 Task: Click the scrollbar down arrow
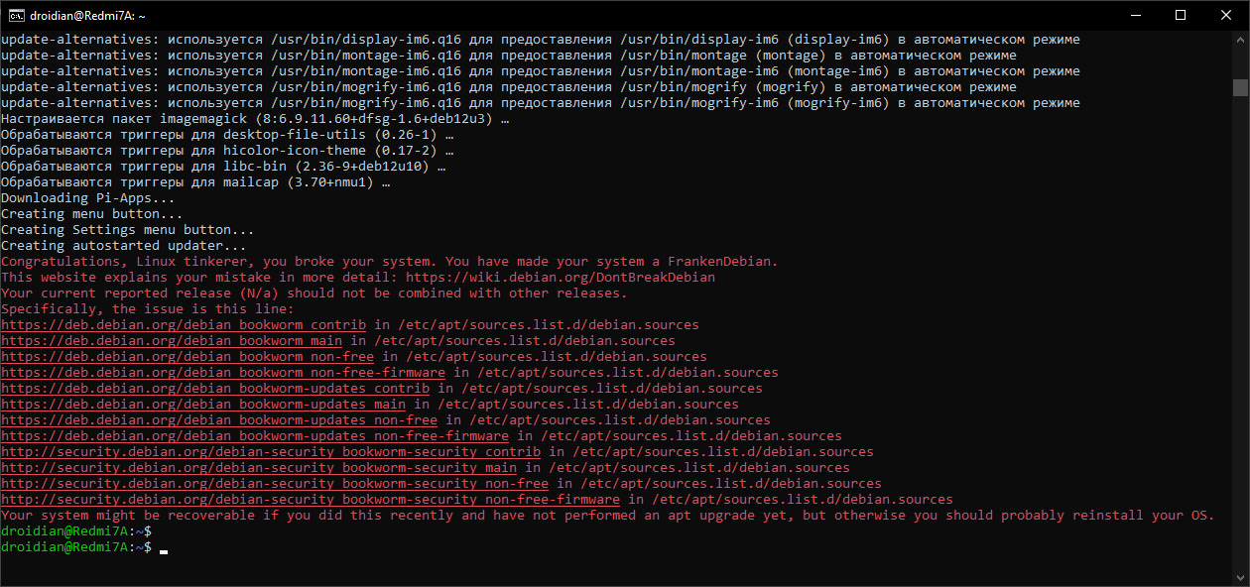pos(1240,577)
